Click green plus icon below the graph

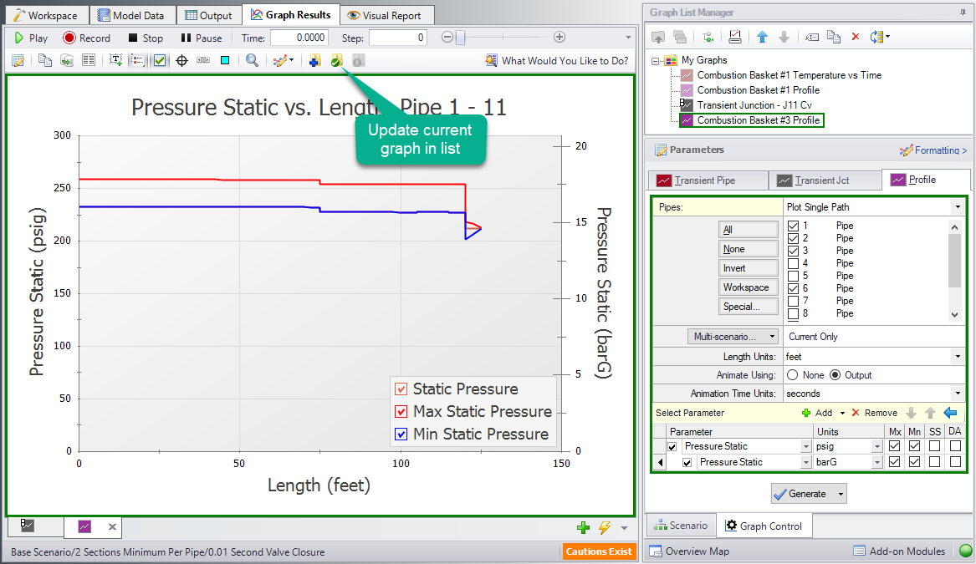(584, 527)
